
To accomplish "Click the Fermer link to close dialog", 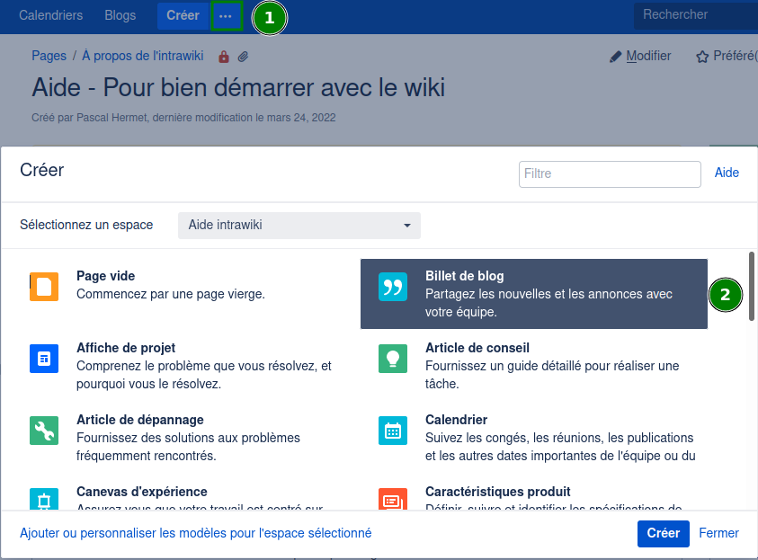I will tap(718, 533).
